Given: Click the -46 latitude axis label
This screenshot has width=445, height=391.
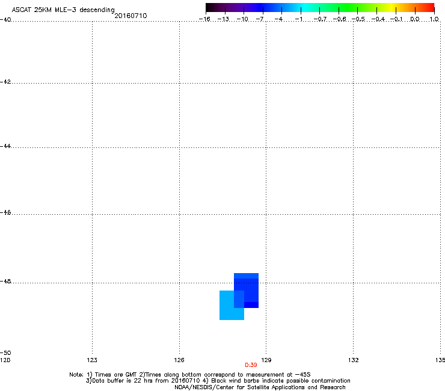Looking at the screenshot, I should pos(5,213).
